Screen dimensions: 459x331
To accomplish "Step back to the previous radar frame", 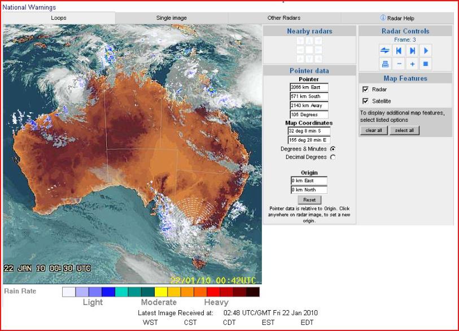I will tap(399, 51).
